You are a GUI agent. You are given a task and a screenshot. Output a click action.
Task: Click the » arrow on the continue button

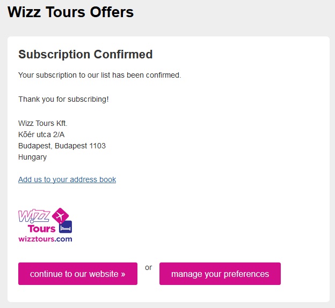pyautogui.click(x=123, y=274)
